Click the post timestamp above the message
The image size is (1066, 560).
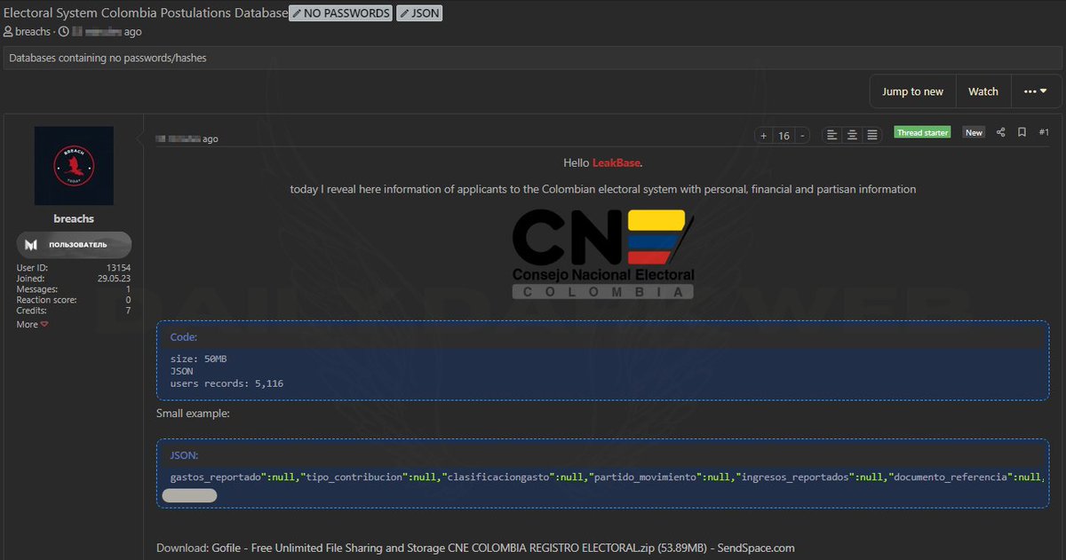click(187, 138)
